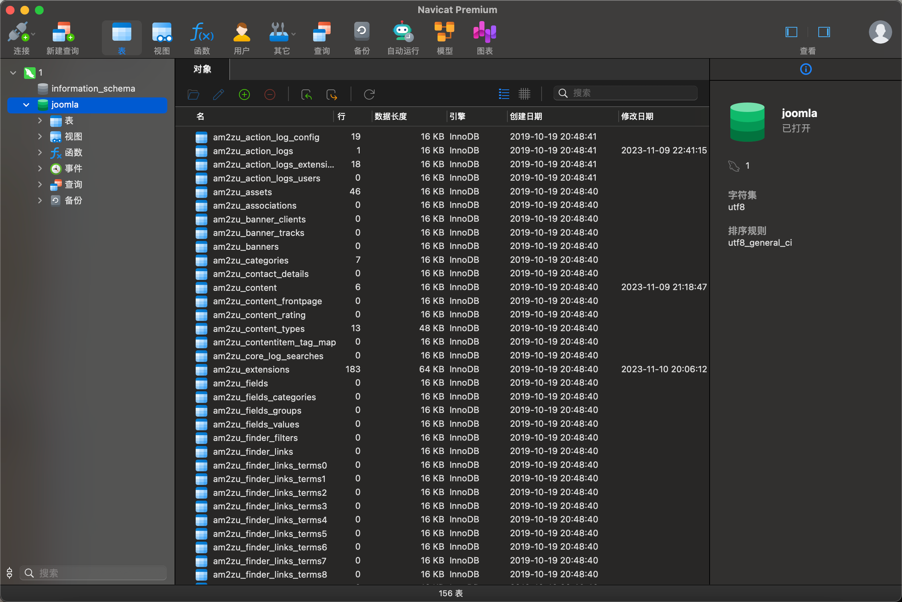Select the 表 tables toolbar icon

click(122, 32)
